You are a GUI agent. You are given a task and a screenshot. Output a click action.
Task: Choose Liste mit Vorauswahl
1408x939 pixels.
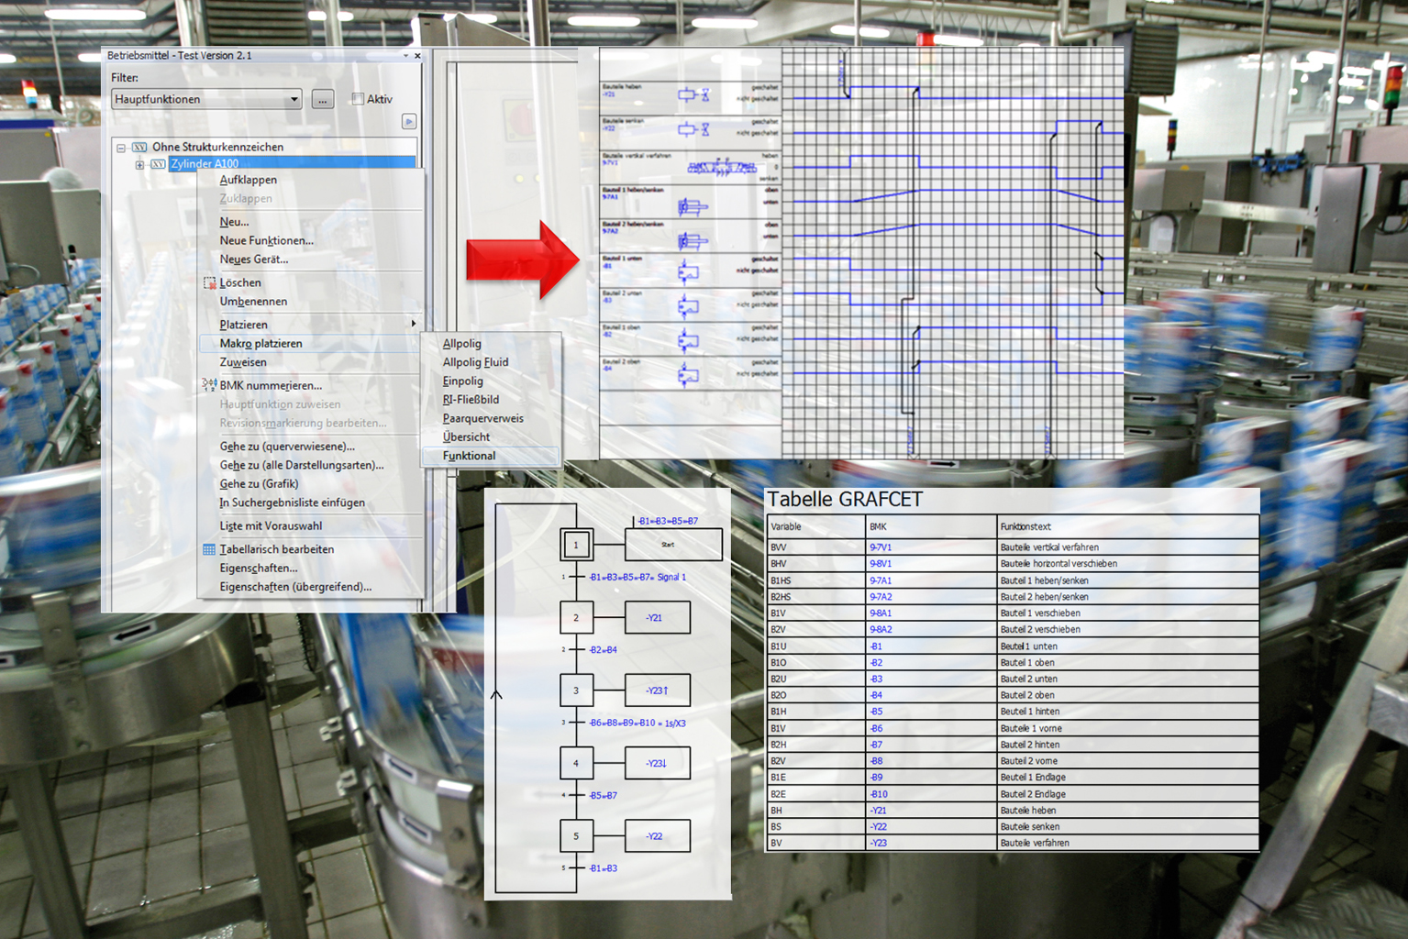point(271,526)
